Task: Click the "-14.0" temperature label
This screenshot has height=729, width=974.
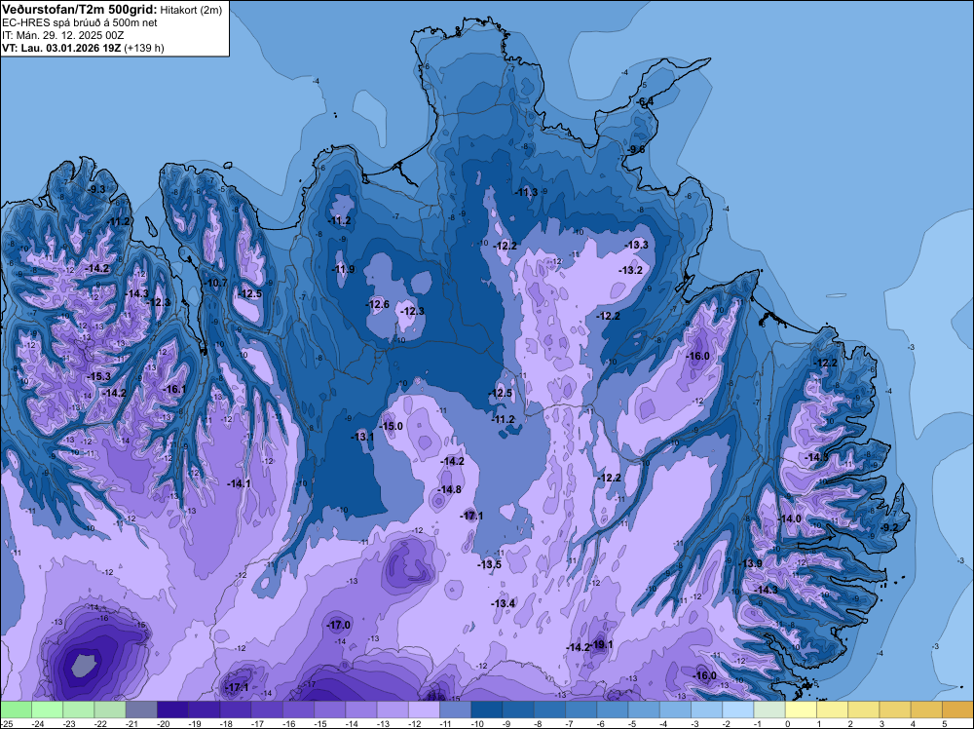Action: click(790, 518)
